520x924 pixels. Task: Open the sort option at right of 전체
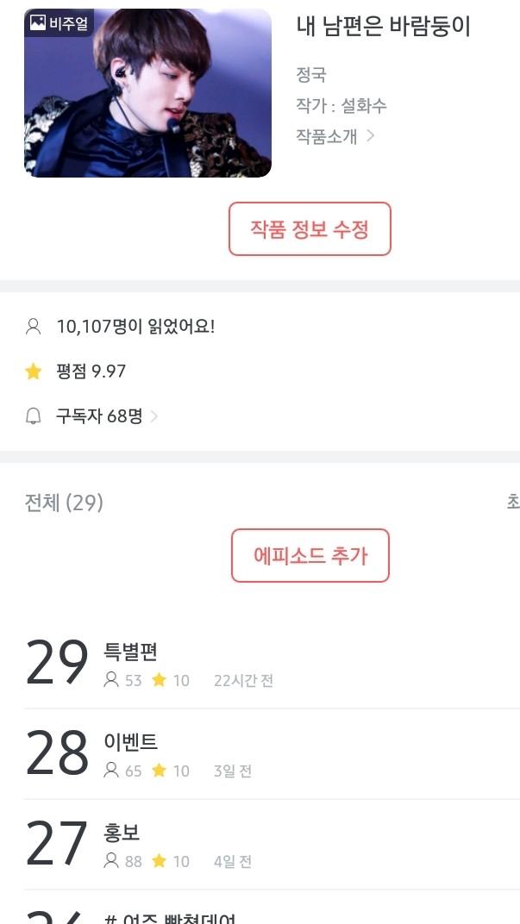click(x=512, y=502)
